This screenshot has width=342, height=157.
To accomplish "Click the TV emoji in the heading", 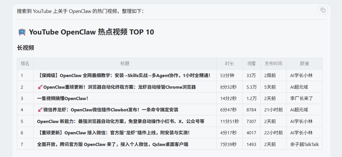I will coord(22,32).
